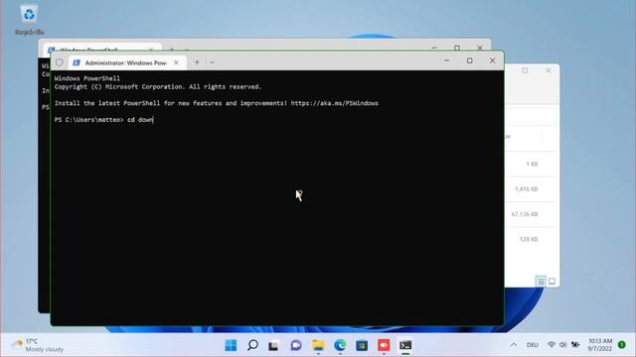Open Task View from taskbar
The height and width of the screenshot is (357, 636).
(274, 345)
